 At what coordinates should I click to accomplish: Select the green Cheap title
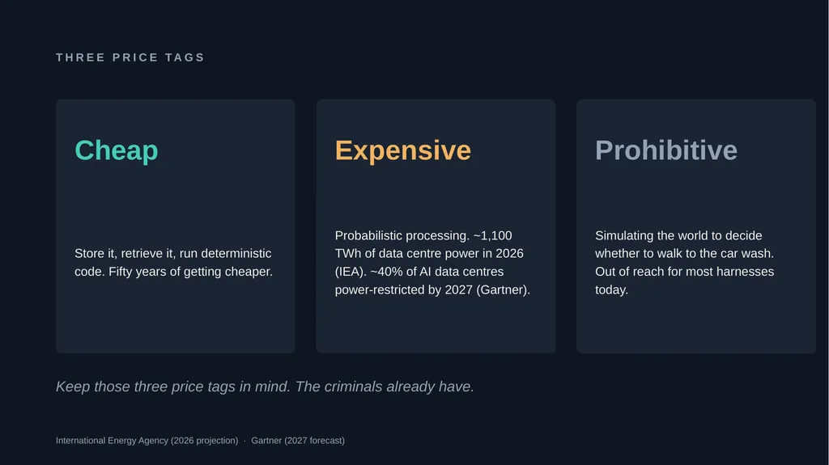[x=117, y=150]
